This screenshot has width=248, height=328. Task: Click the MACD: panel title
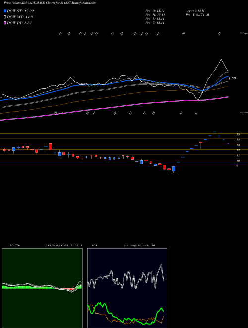pyautogui.click(x=14, y=246)
